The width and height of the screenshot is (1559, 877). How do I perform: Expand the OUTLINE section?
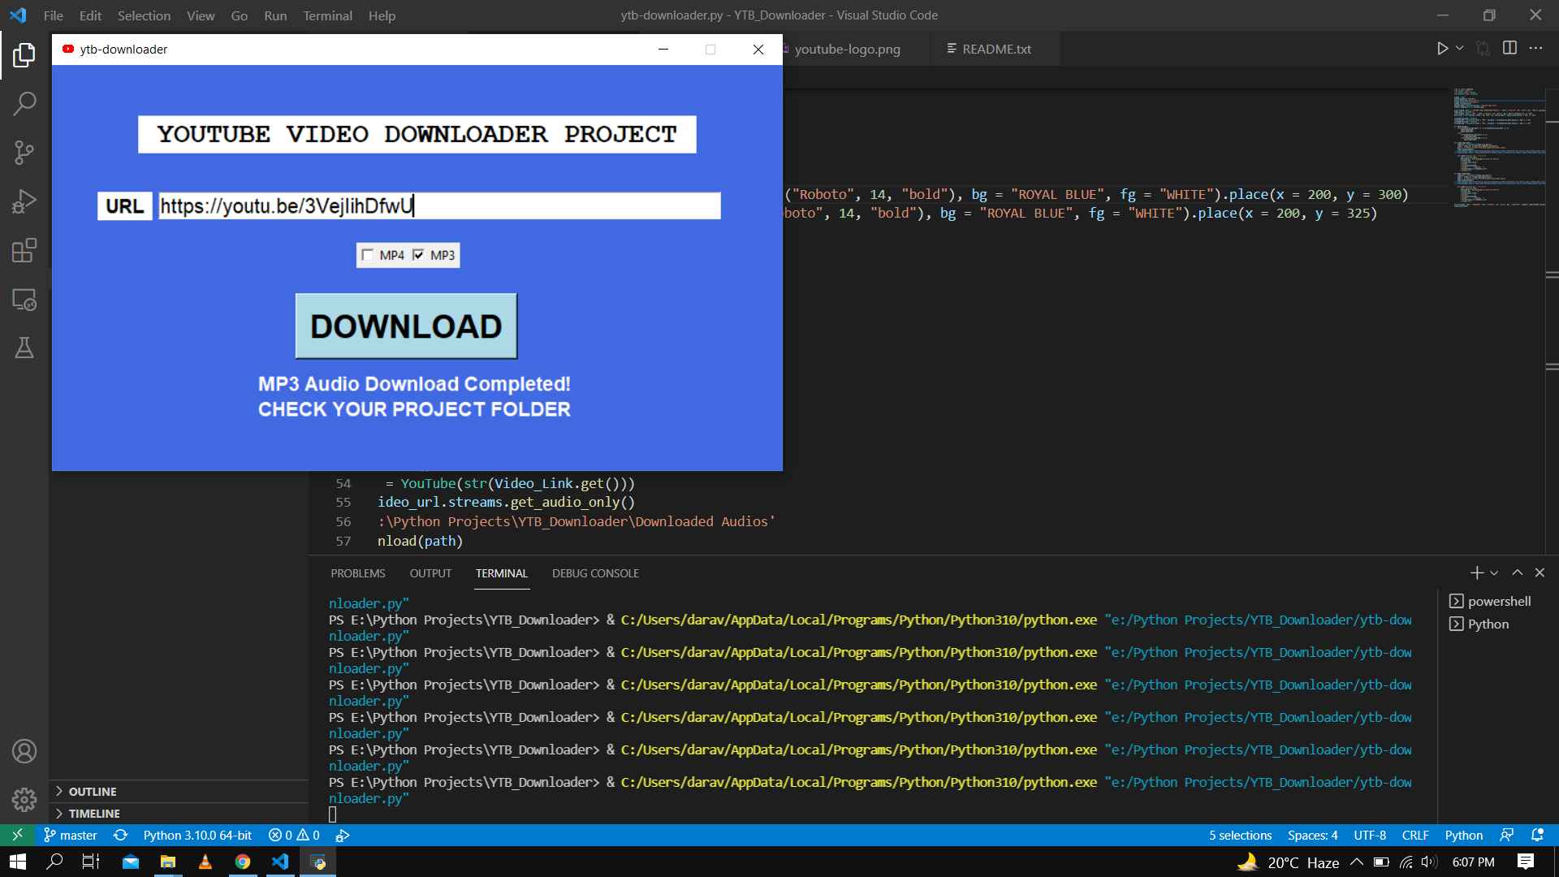(x=95, y=791)
